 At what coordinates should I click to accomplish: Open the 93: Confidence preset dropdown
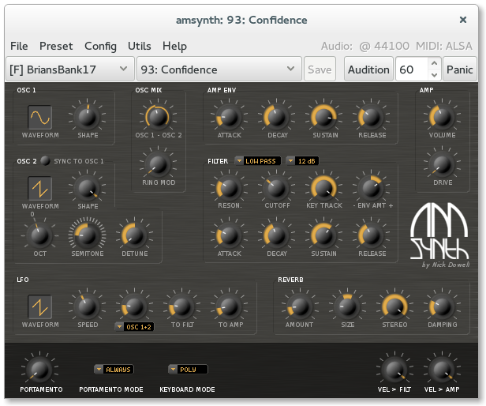(x=219, y=70)
